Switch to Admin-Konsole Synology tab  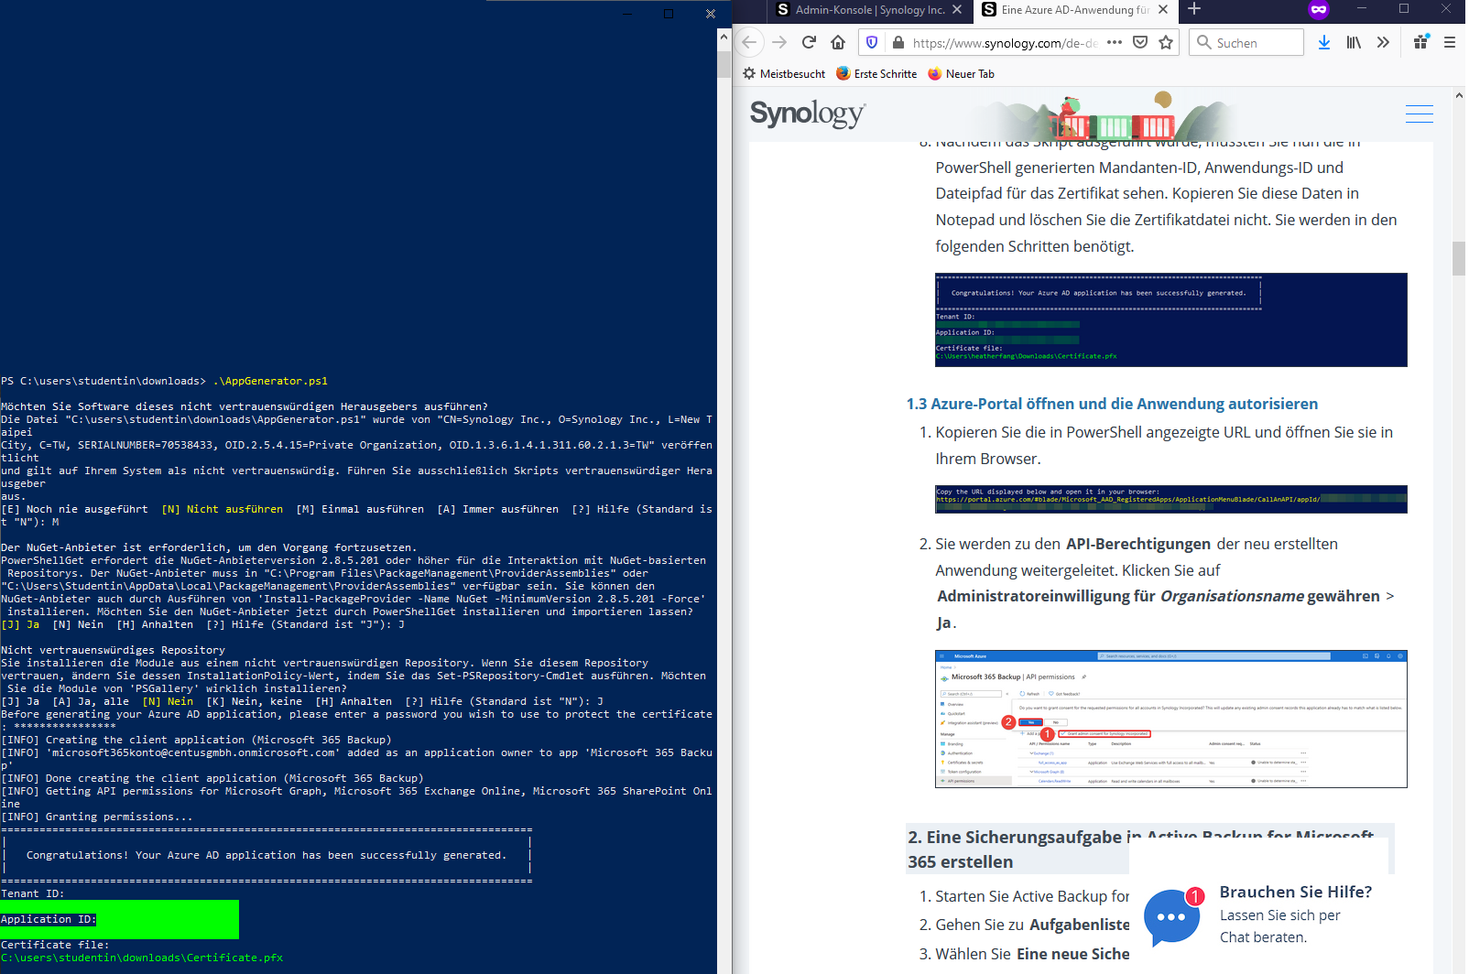click(868, 9)
